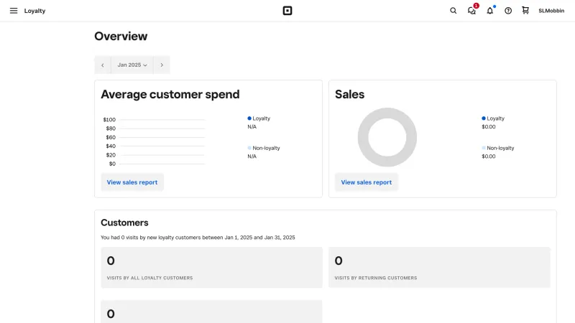
Task: Open the notifications bell icon
Action: (x=490, y=11)
